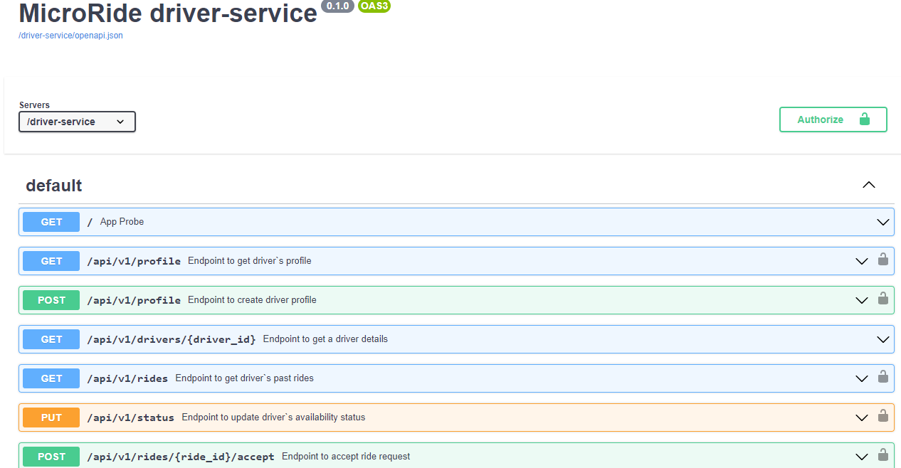
Task: Open the Servers dropdown showing /driver-service
Action: point(77,122)
